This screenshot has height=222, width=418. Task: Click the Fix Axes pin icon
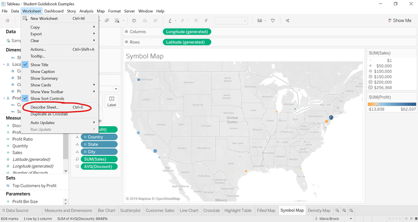point(206,20)
